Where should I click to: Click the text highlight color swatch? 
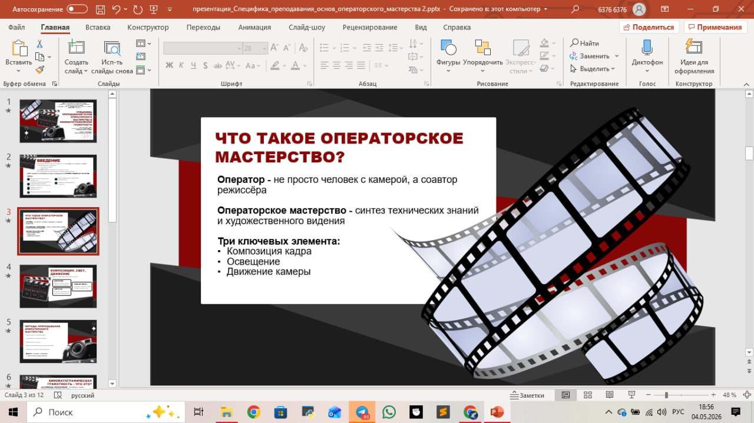(275, 65)
